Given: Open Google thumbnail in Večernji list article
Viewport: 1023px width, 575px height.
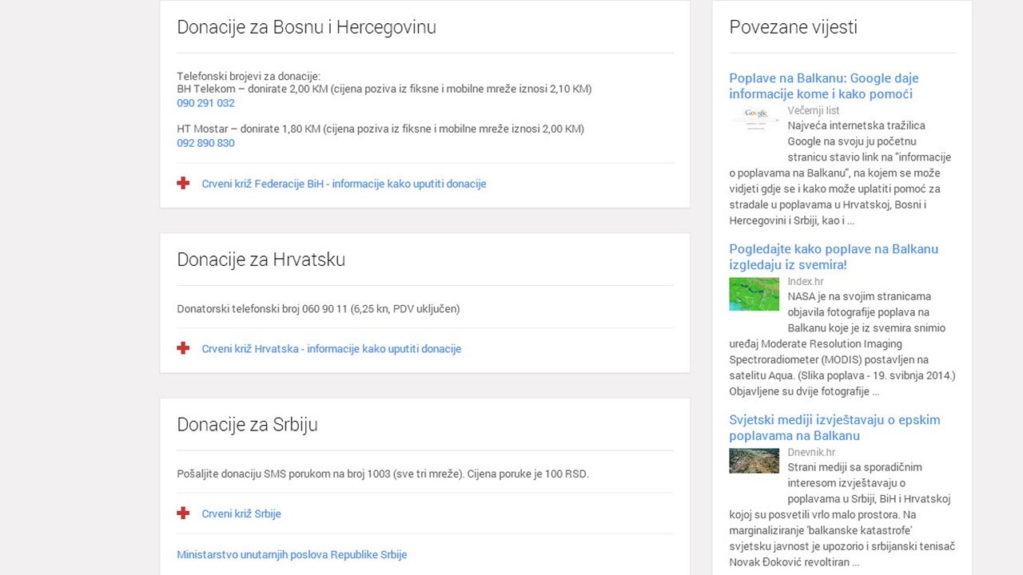Looking at the screenshot, I should click(754, 118).
